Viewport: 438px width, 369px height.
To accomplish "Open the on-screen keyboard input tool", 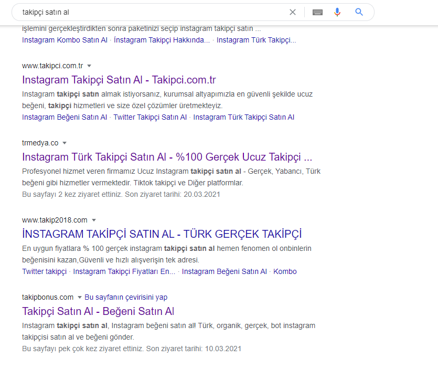I will pyautogui.click(x=317, y=12).
